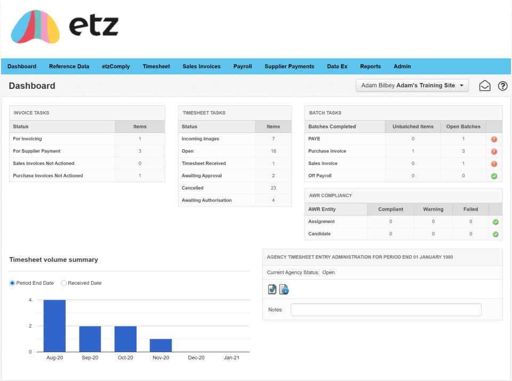Viewport: 512px width, 381px height.
Task: Click the etz logo
Action: pyautogui.click(x=65, y=27)
